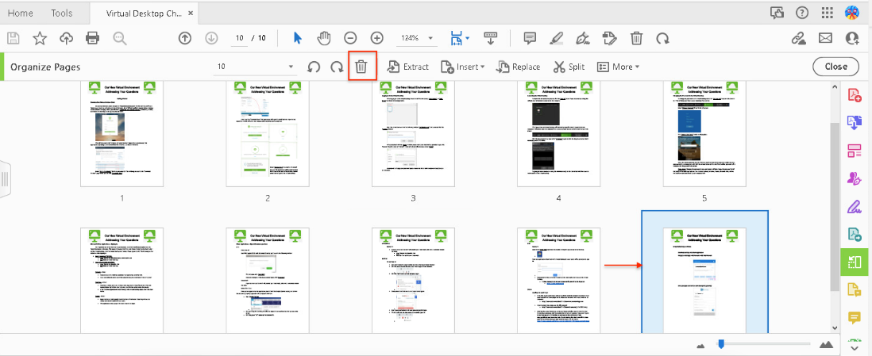
Task: Rotate selected page counterclockwise
Action: tap(314, 67)
